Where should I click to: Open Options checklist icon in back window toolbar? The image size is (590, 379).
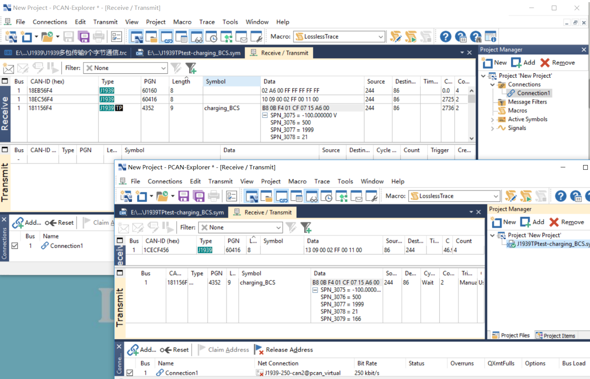pos(116,36)
